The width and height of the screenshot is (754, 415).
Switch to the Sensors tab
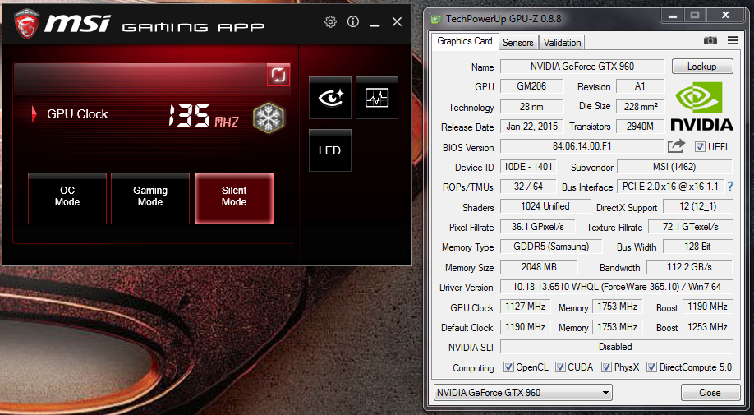point(518,42)
